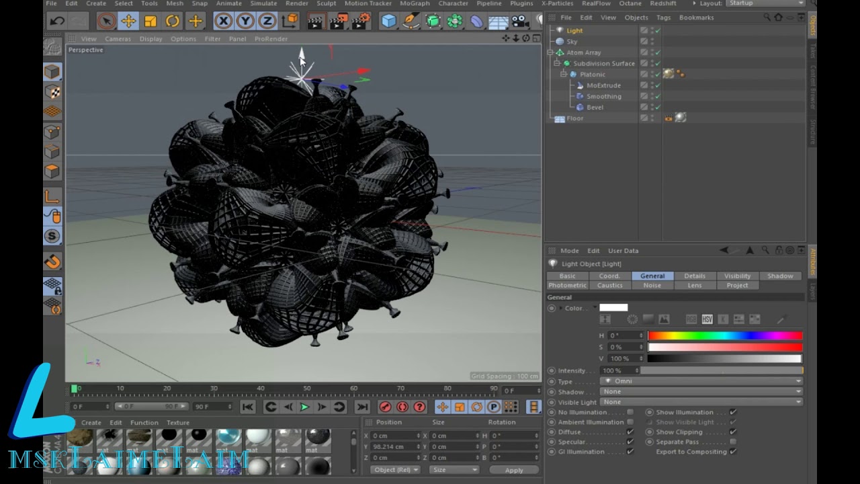Open the Shadow dropdown in General
This screenshot has width=860, height=484.
tap(700, 391)
